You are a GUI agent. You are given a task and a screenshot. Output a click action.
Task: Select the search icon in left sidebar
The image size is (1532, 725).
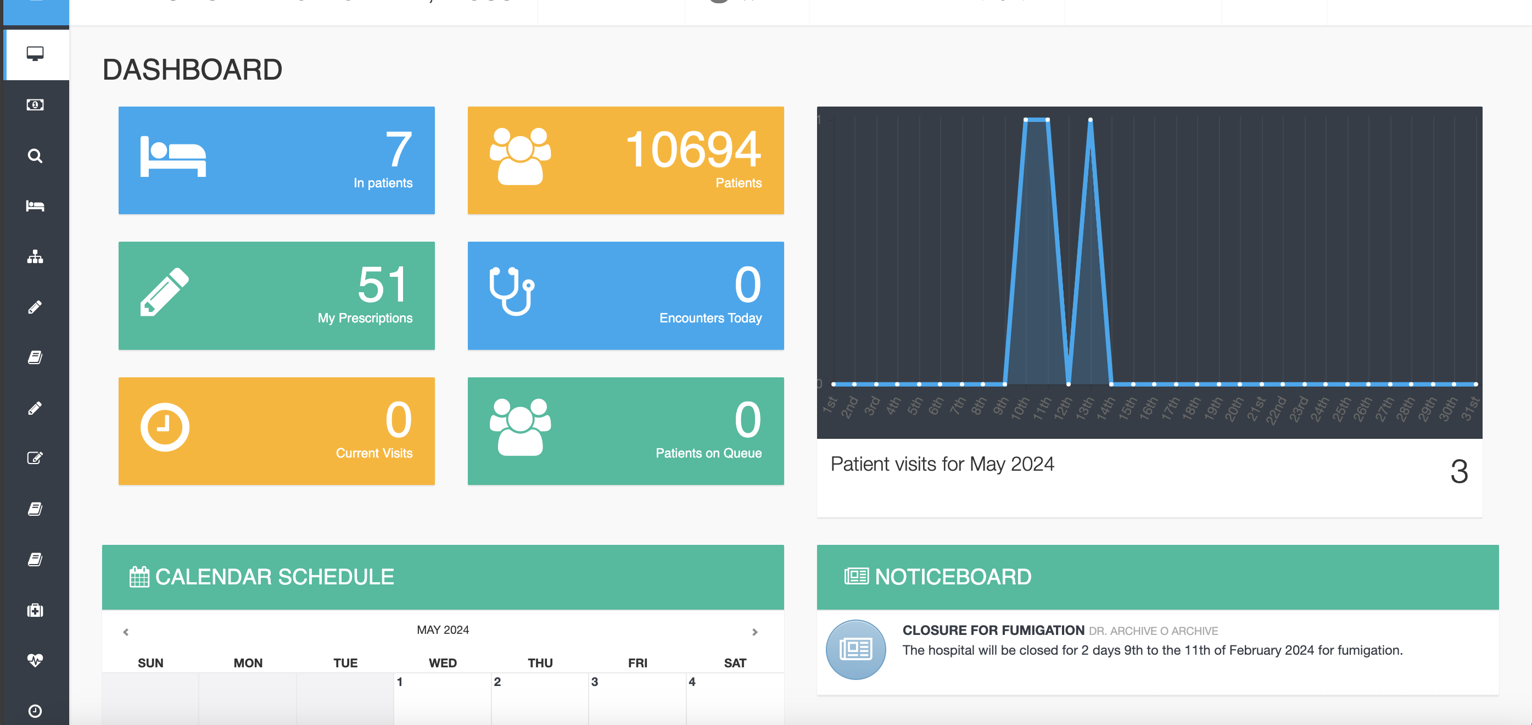tap(34, 155)
